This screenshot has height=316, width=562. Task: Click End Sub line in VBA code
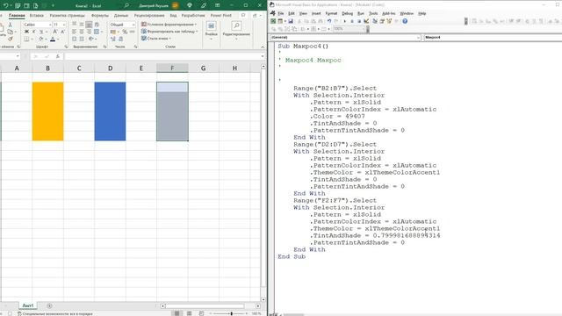292,256
